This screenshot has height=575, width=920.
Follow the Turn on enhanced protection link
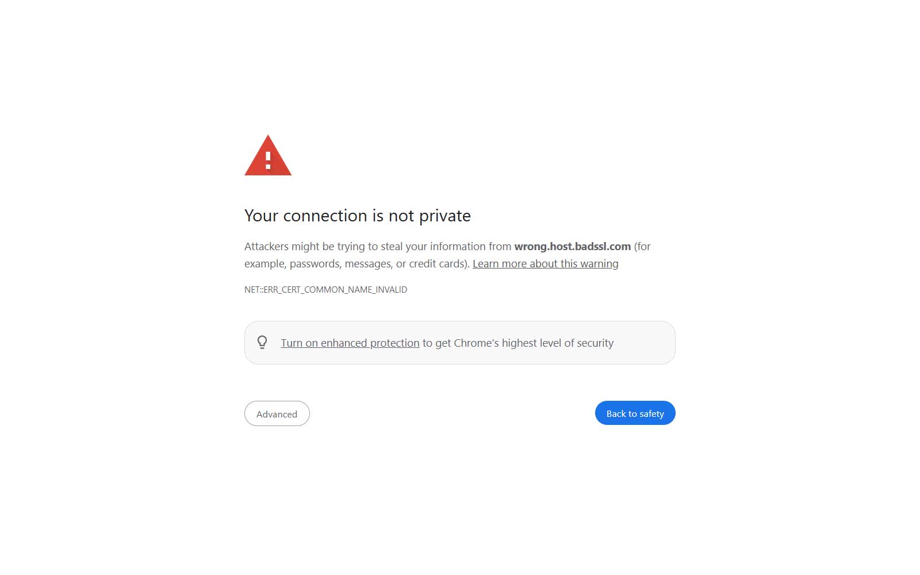coord(350,343)
